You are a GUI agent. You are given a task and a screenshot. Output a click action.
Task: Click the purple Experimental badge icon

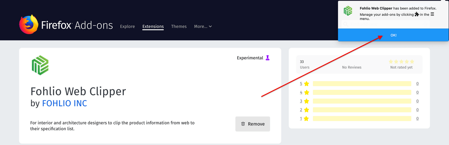[x=267, y=58]
